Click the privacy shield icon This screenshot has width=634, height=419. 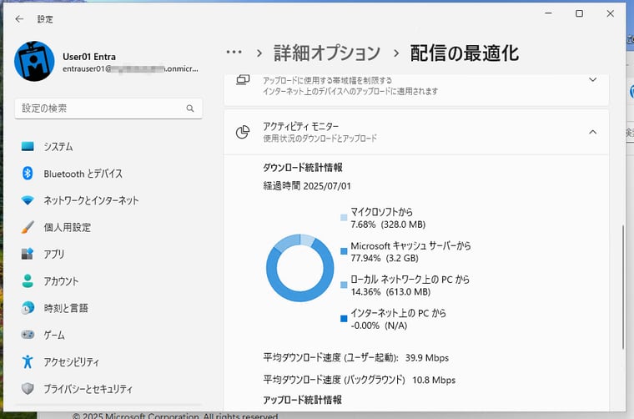(x=28, y=389)
